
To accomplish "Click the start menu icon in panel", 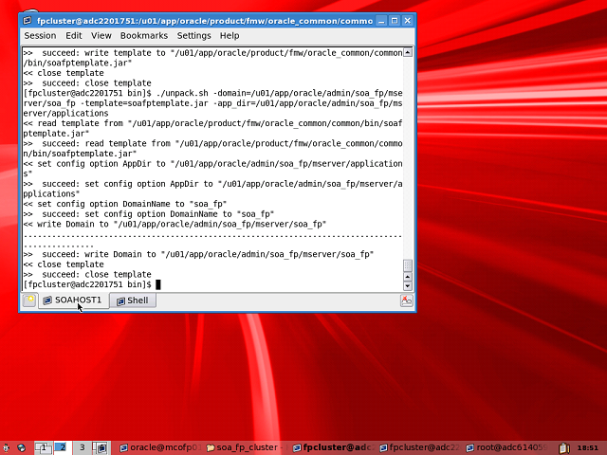I will pyautogui.click(x=6, y=448).
